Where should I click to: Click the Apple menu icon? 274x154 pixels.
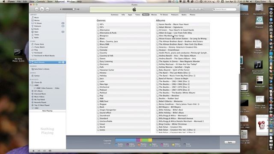coord(4,1)
